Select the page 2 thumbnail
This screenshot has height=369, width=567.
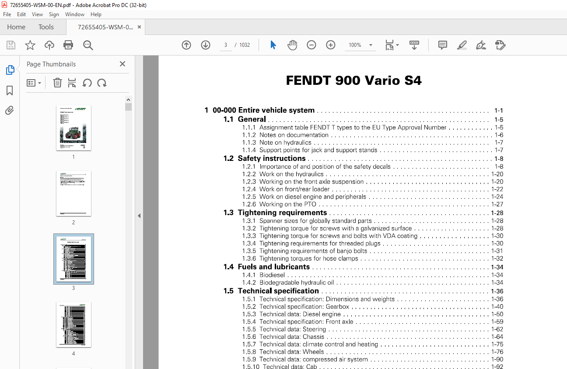[73, 194]
